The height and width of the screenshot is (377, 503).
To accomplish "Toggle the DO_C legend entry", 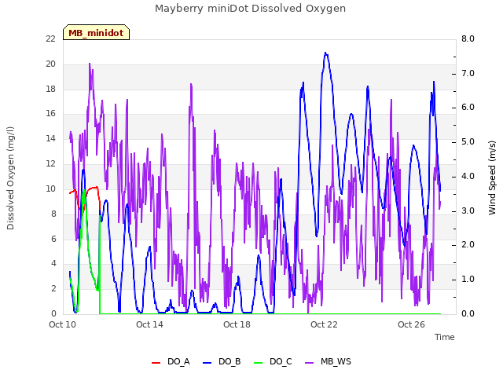I will coord(273,361).
